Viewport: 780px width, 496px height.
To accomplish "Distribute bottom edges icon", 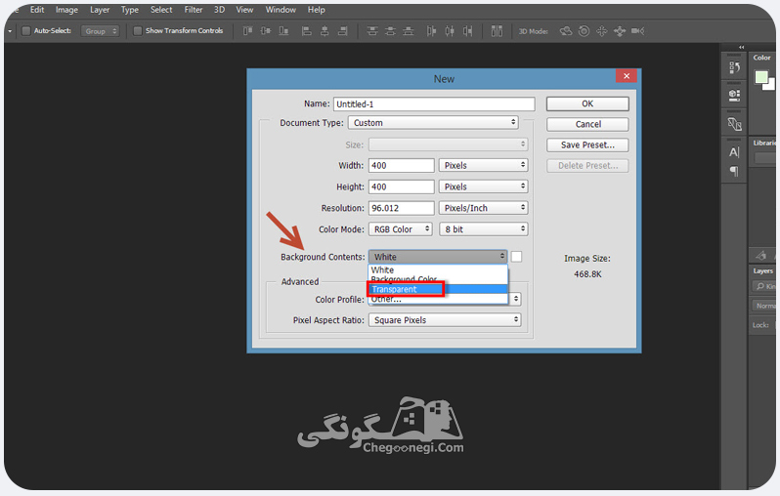I will pos(409,31).
